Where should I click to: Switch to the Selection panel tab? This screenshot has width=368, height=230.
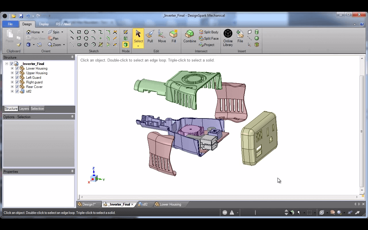click(x=37, y=109)
